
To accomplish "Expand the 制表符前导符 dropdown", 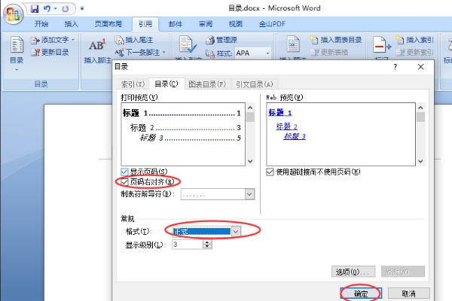I will point(249,194).
